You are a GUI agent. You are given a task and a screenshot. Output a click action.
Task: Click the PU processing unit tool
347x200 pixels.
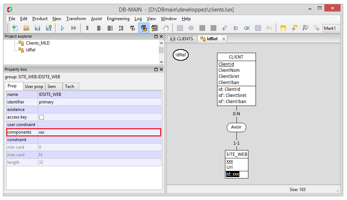click(x=269, y=28)
